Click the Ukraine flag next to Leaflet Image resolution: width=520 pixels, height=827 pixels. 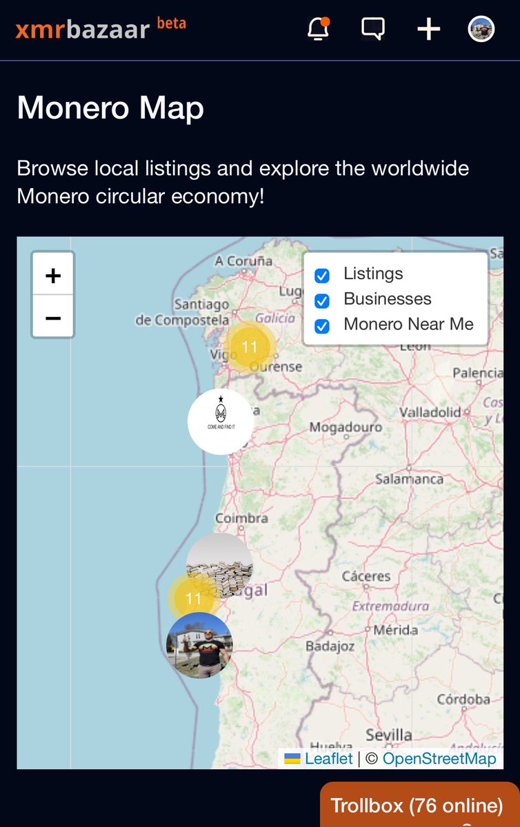(x=292, y=759)
